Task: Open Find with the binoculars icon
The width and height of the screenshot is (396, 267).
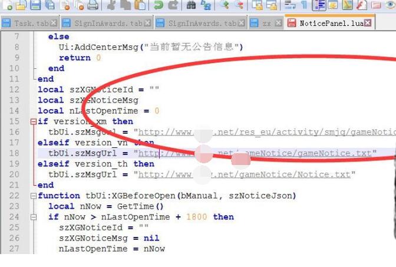Action: [x=191, y=5]
